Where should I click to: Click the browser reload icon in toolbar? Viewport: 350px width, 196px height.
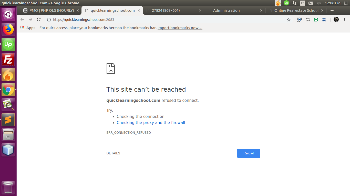[39, 20]
